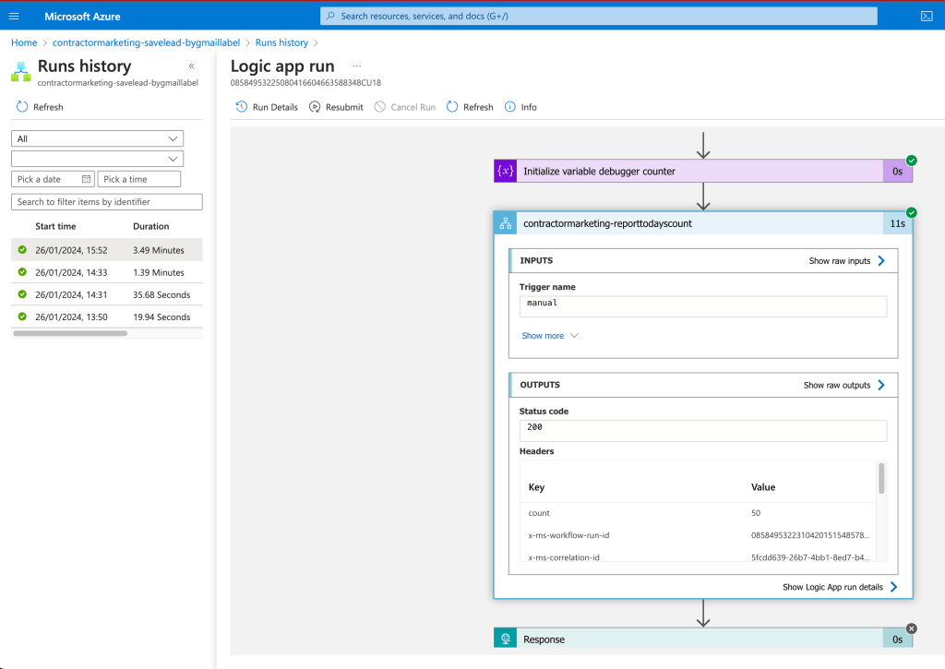945x669 pixels.
Task: Expand the Initialize variable debugger counter step
Action: 703,171
